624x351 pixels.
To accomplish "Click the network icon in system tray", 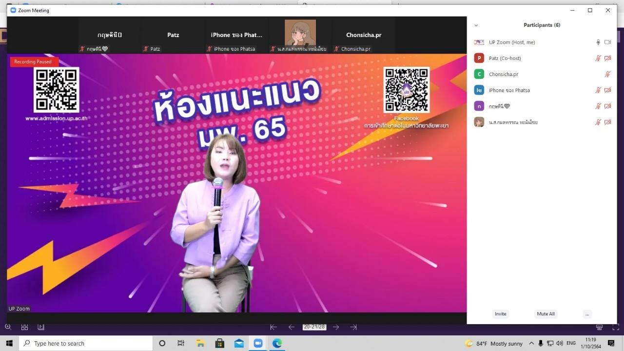I will [x=550, y=344].
